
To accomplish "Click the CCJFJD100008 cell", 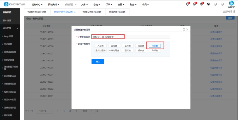I will coord(46,46).
